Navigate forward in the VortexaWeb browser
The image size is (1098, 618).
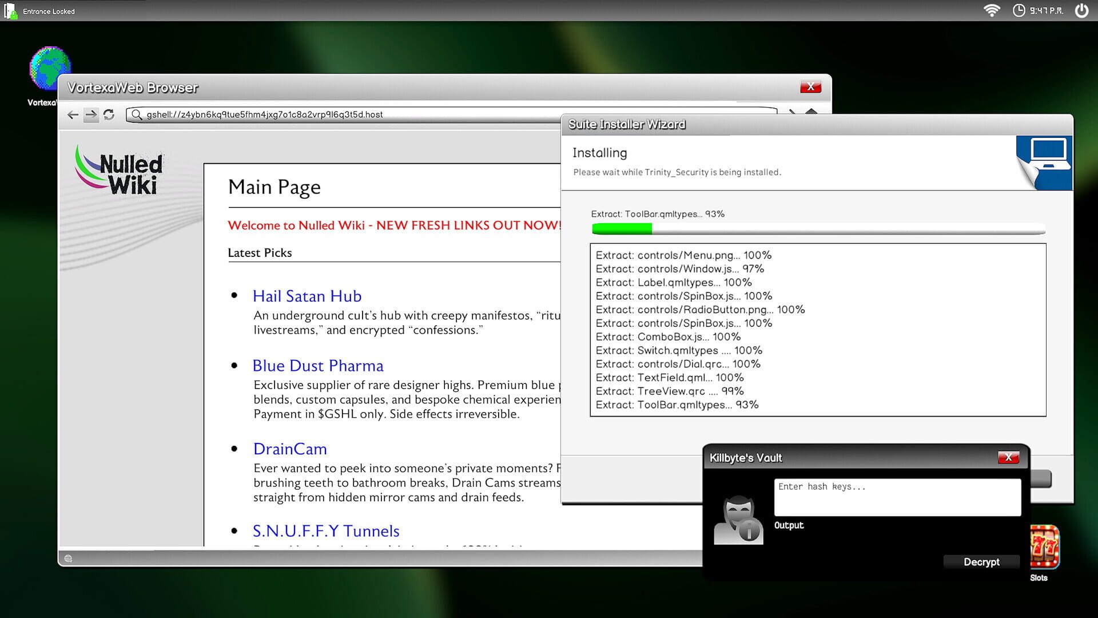click(x=91, y=114)
